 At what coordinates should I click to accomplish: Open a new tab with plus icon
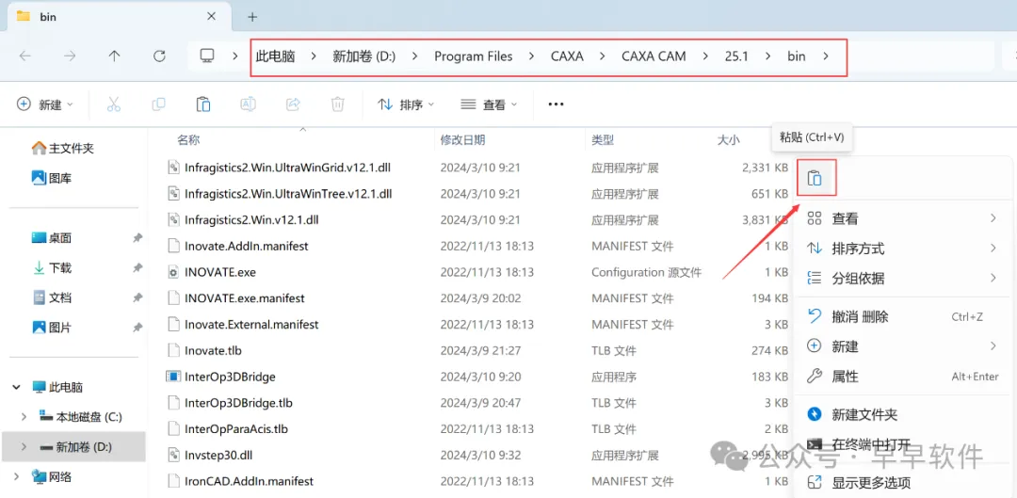pyautogui.click(x=252, y=17)
